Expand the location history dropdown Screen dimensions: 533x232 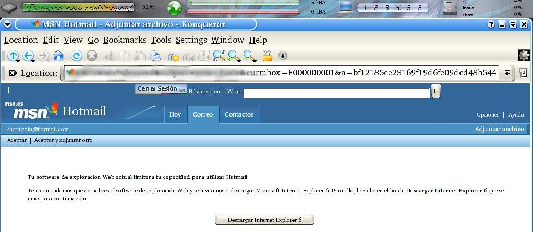pyautogui.click(x=507, y=73)
